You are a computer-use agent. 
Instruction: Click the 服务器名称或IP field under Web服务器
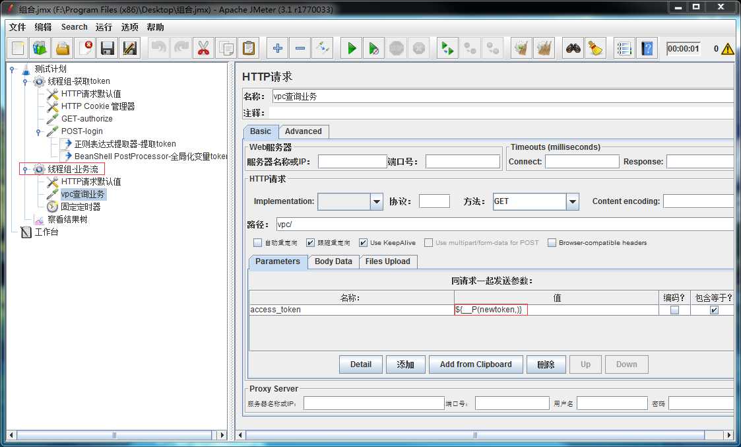click(352, 162)
